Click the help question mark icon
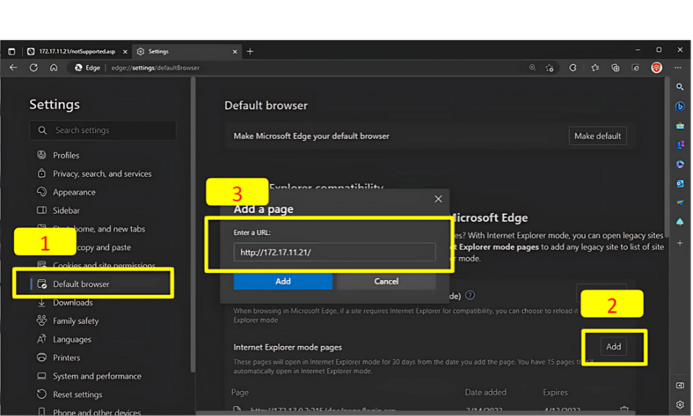The width and height of the screenshot is (693, 416). (x=471, y=295)
